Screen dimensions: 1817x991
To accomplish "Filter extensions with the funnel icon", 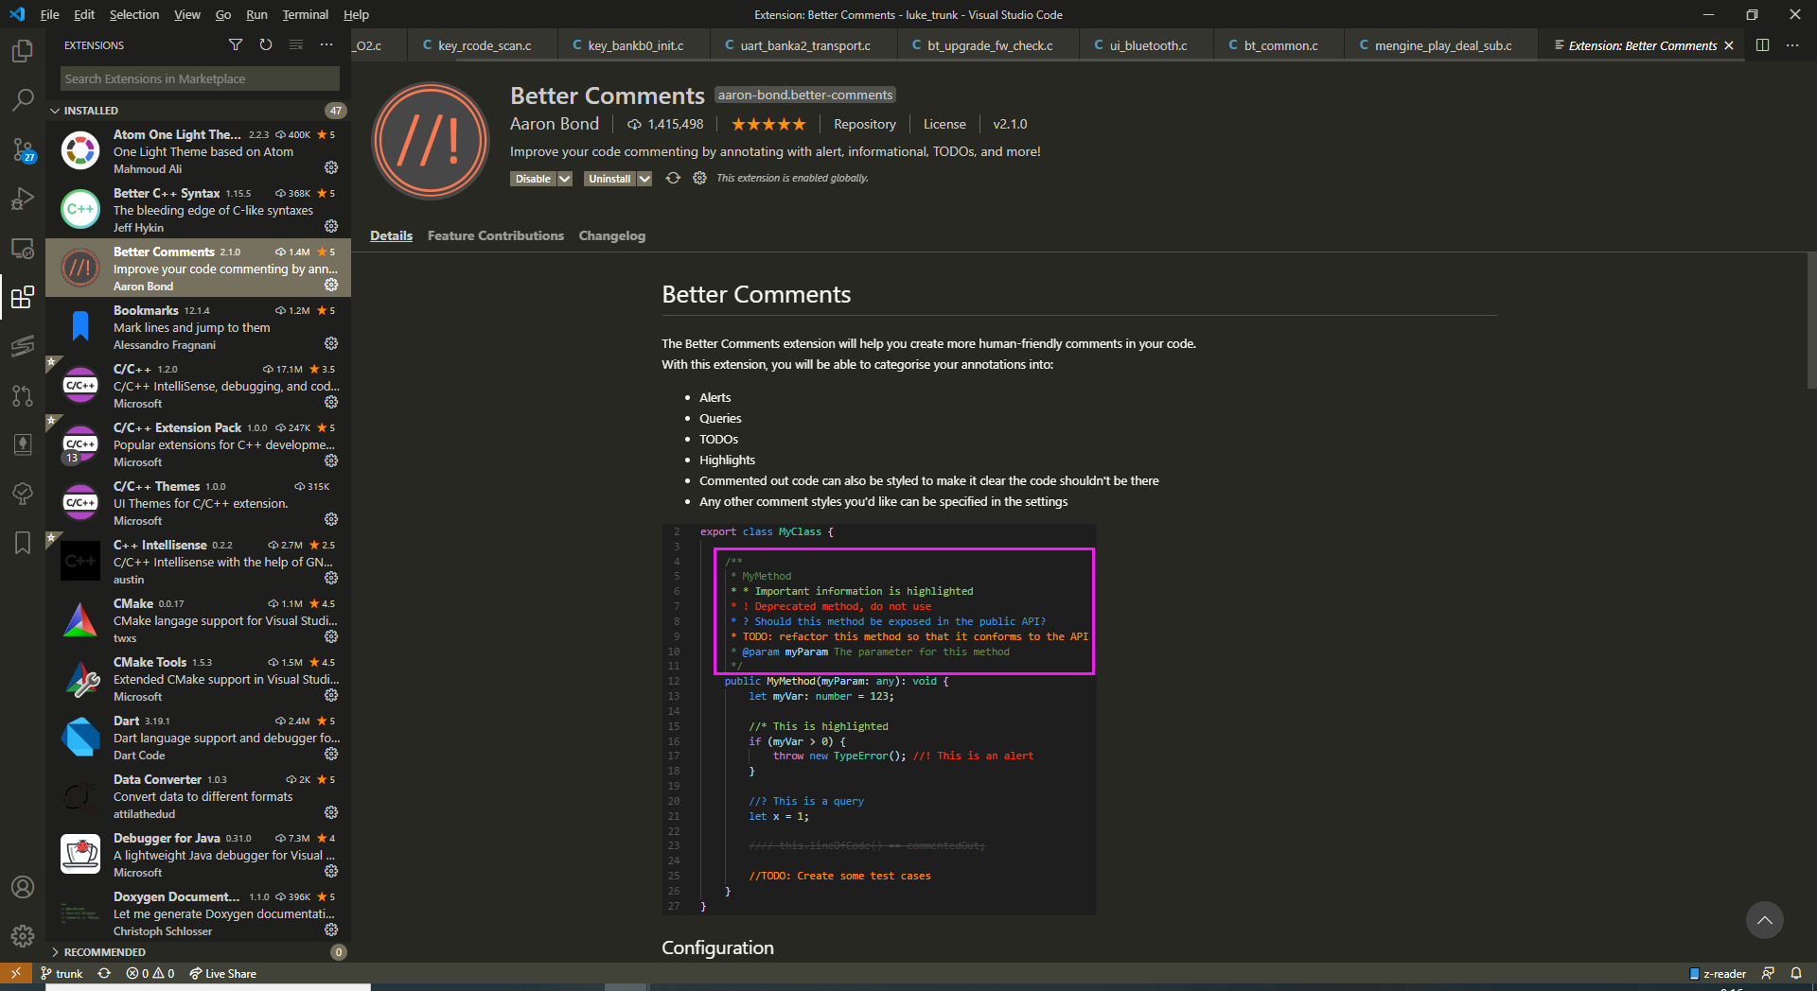I will coord(236,44).
